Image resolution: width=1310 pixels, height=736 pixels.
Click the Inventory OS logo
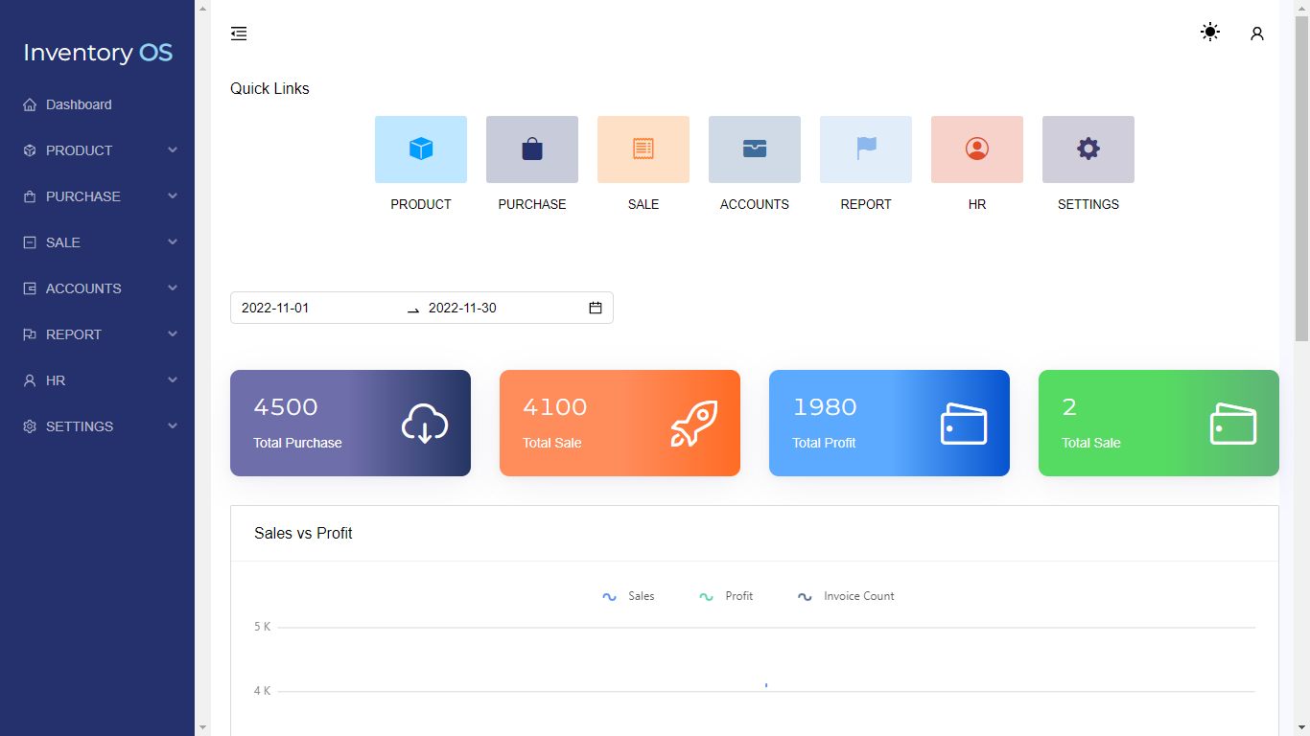coord(97,52)
